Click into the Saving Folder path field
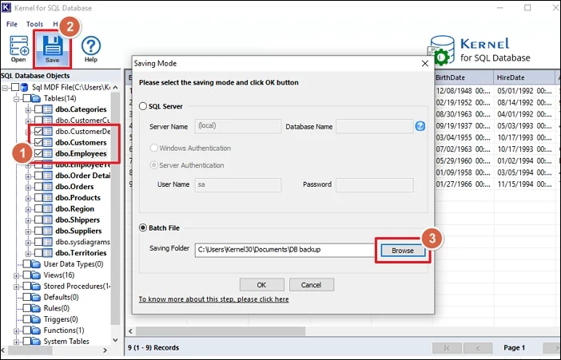The height and width of the screenshot is (360, 561). (x=284, y=250)
